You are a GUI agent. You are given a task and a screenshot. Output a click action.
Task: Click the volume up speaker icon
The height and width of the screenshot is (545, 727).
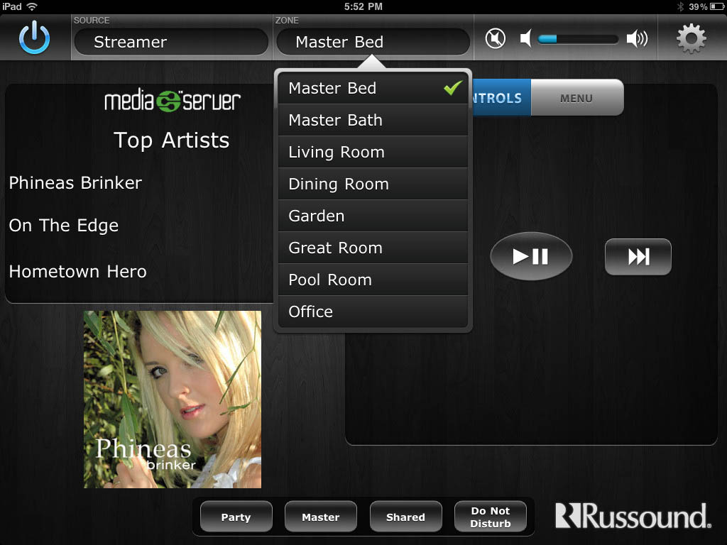click(637, 38)
